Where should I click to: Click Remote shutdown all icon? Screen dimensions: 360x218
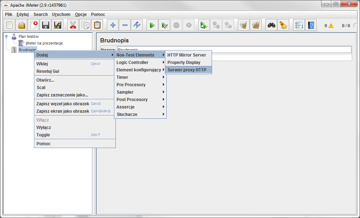tap(228, 25)
